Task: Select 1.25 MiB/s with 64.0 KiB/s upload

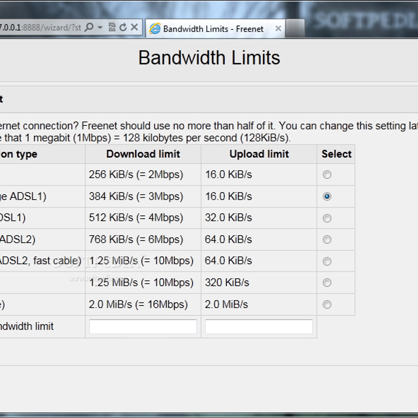Action: point(327,261)
